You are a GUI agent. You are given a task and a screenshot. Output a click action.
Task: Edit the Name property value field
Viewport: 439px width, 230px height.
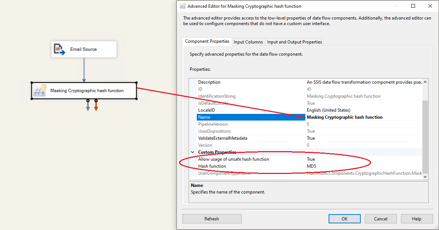coord(364,117)
